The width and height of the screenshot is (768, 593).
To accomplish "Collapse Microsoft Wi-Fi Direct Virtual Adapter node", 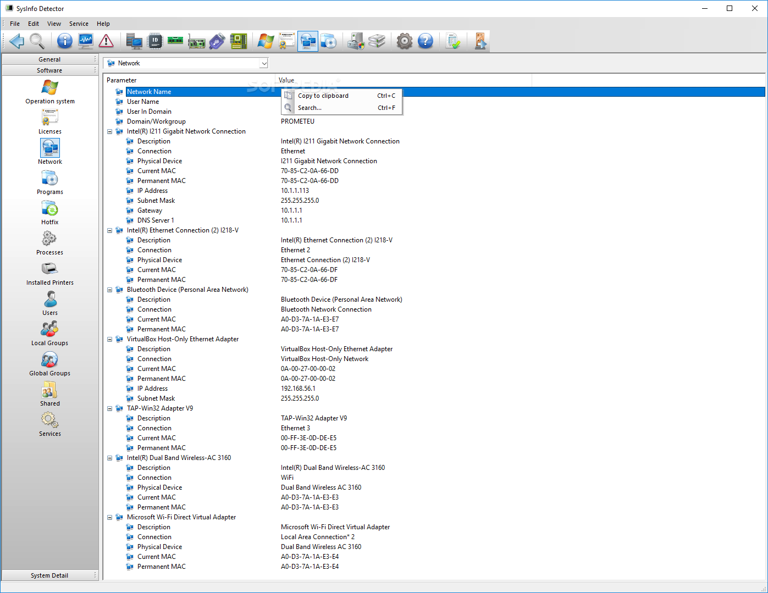I will [109, 517].
